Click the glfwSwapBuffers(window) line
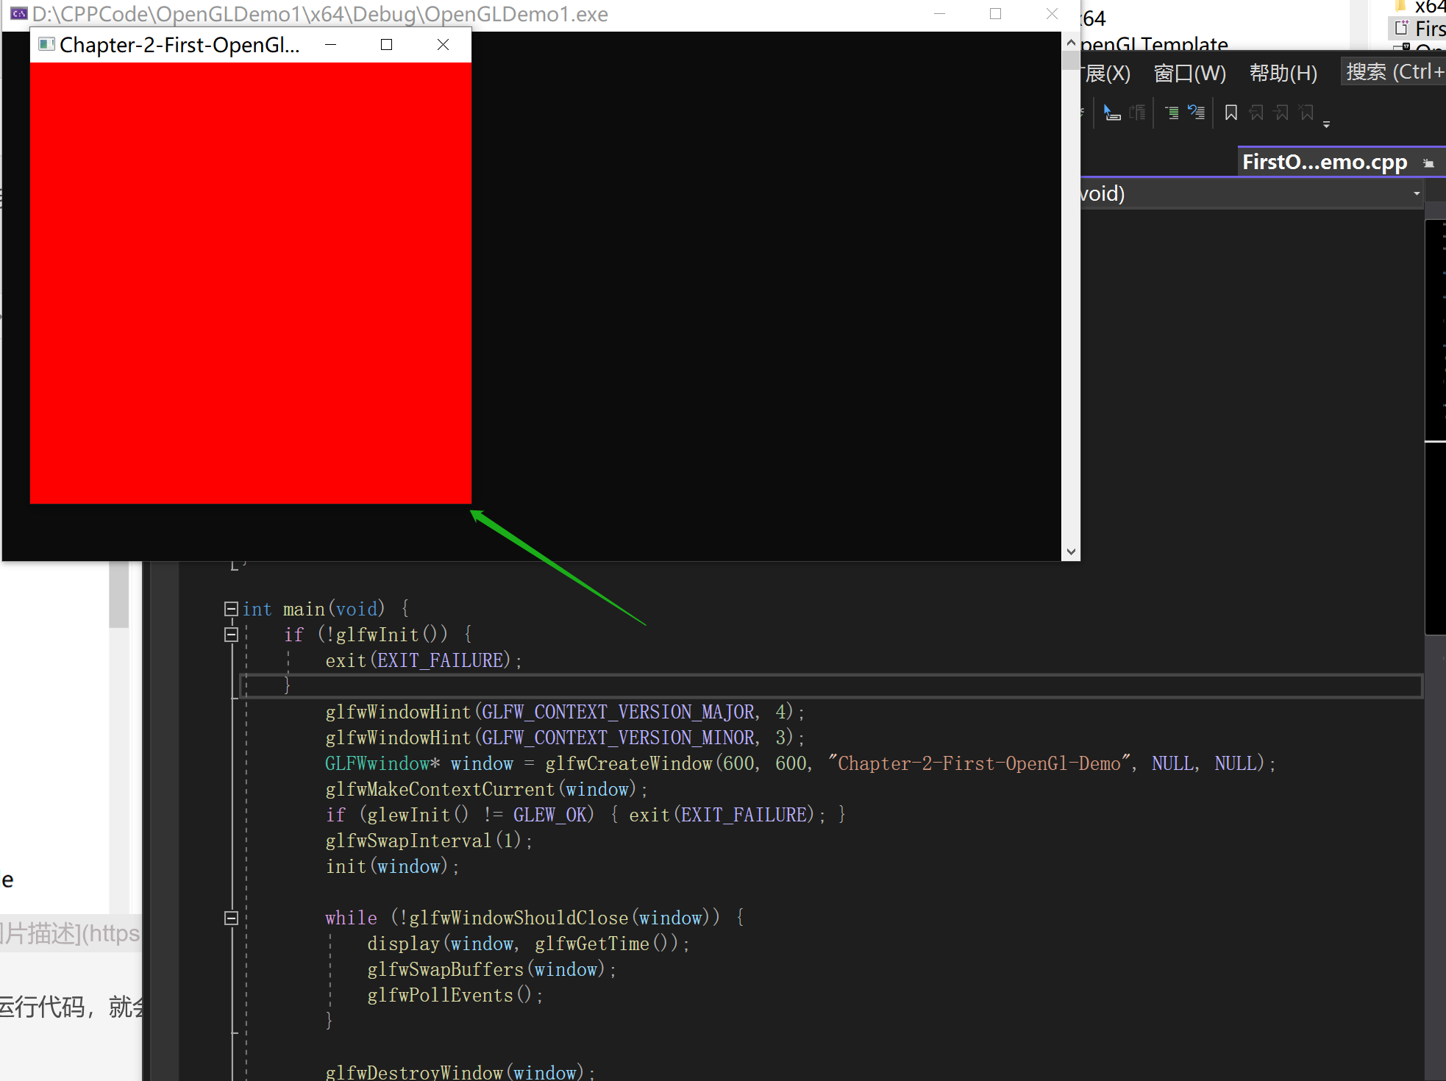 [492, 969]
